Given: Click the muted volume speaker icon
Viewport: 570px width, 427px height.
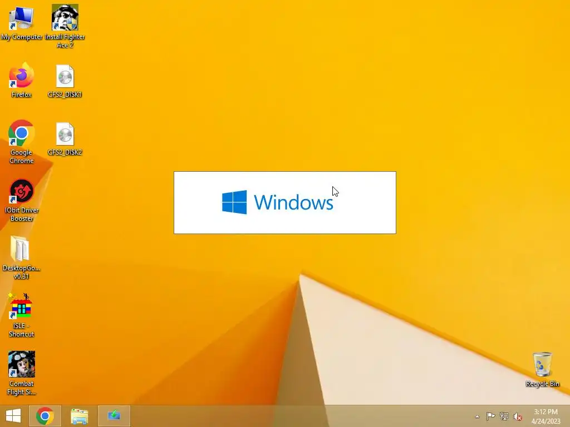Looking at the screenshot, I should [x=518, y=416].
